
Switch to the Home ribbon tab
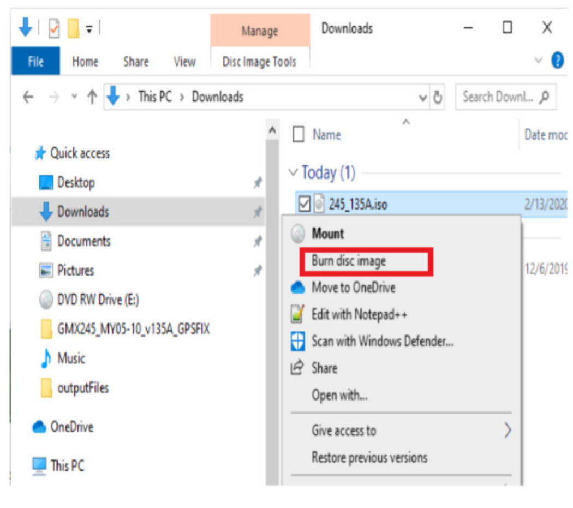click(85, 62)
